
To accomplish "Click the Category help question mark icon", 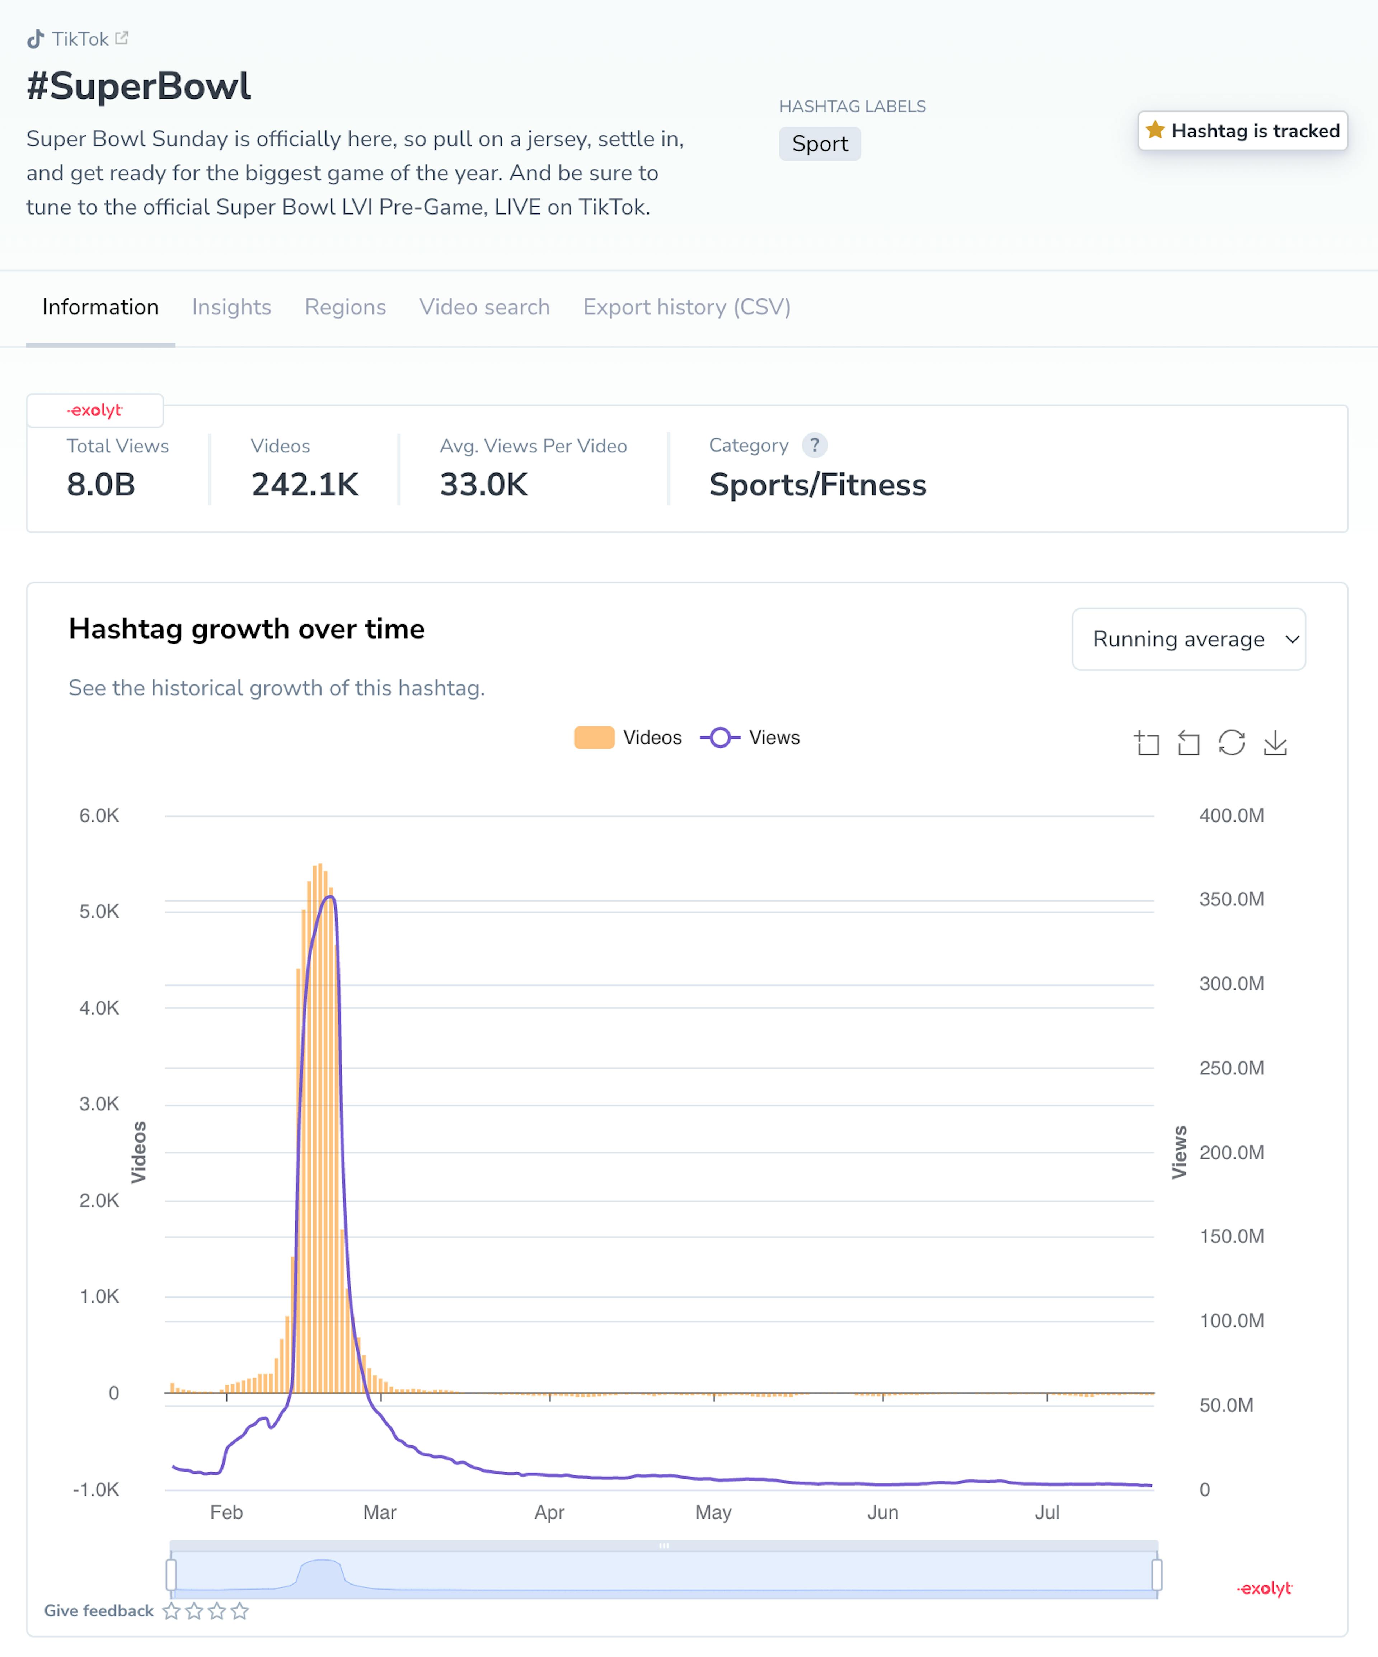I will [x=815, y=445].
